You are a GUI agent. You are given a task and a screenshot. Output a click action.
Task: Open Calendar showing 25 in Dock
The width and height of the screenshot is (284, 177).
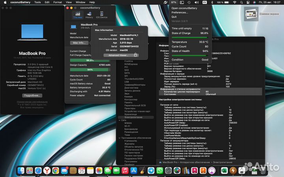pyautogui.click(x=82, y=170)
